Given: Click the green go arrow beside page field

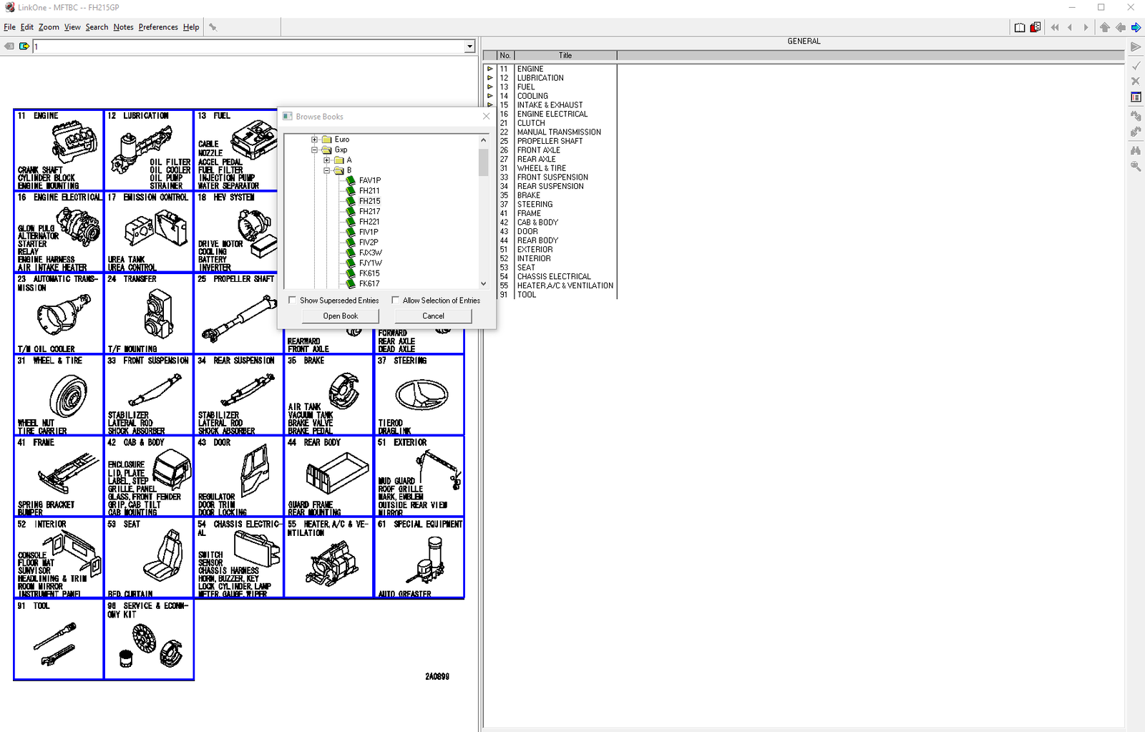Looking at the screenshot, I should pyautogui.click(x=24, y=47).
